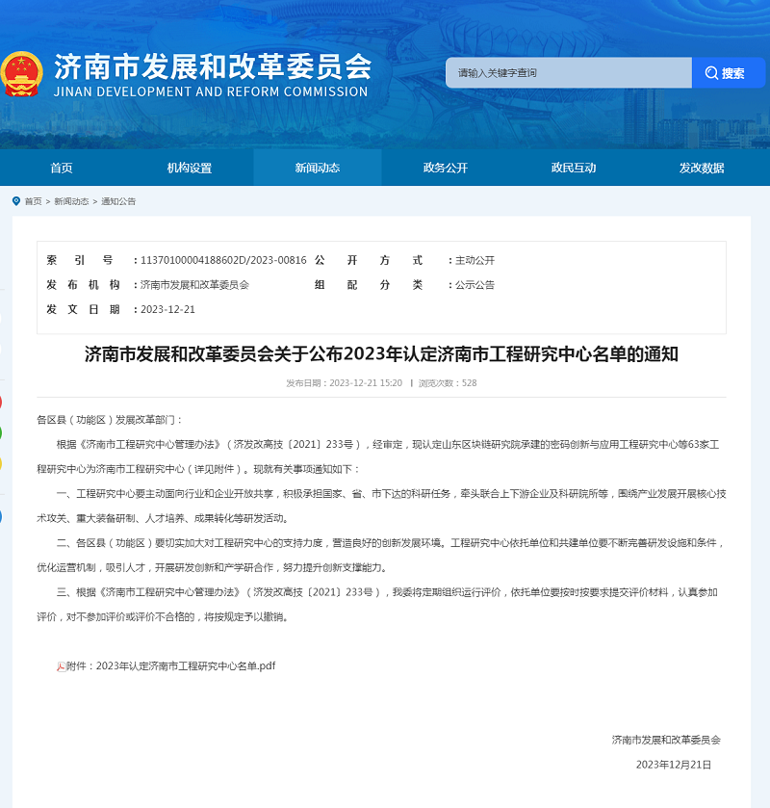Open the 政务公开 navigation tab
This screenshot has width=770, height=808.
pos(446,168)
